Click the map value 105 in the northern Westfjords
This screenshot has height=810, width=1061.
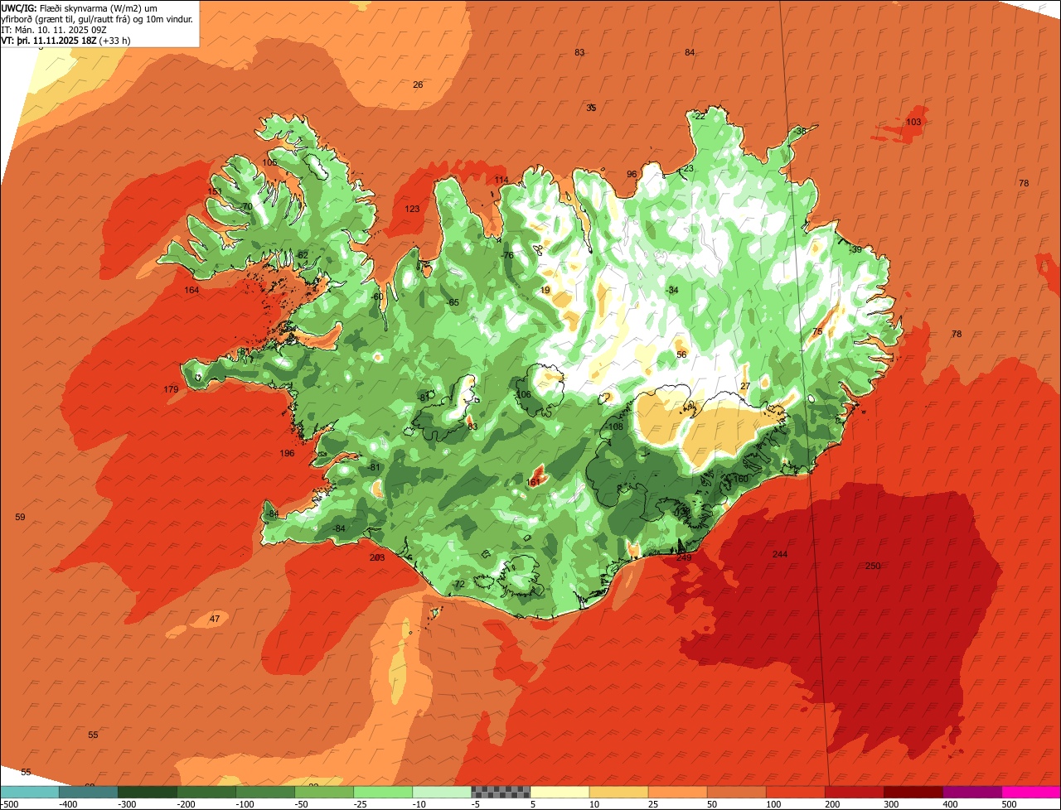coord(270,162)
